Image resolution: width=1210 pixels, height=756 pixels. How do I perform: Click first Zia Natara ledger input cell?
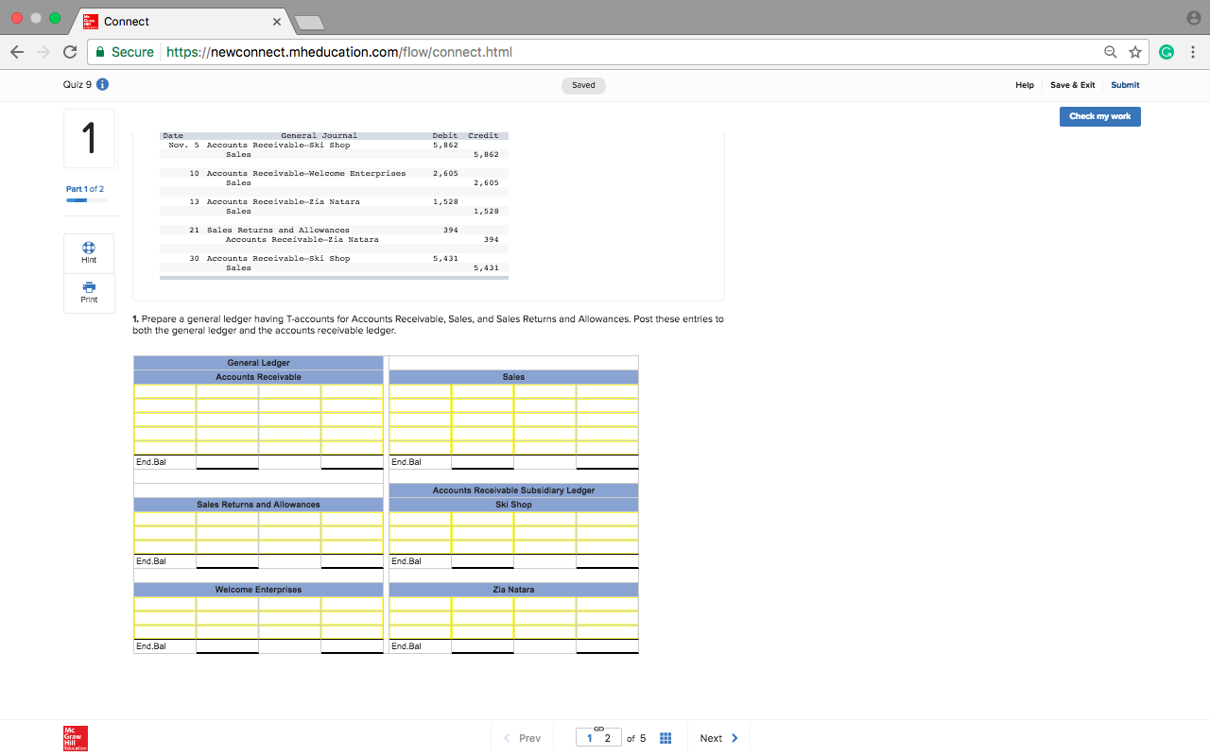point(420,604)
